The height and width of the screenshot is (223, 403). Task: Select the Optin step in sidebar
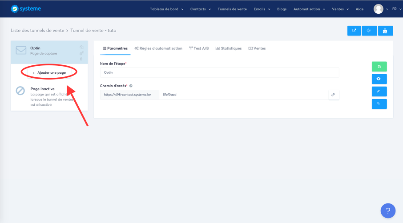tap(49, 52)
